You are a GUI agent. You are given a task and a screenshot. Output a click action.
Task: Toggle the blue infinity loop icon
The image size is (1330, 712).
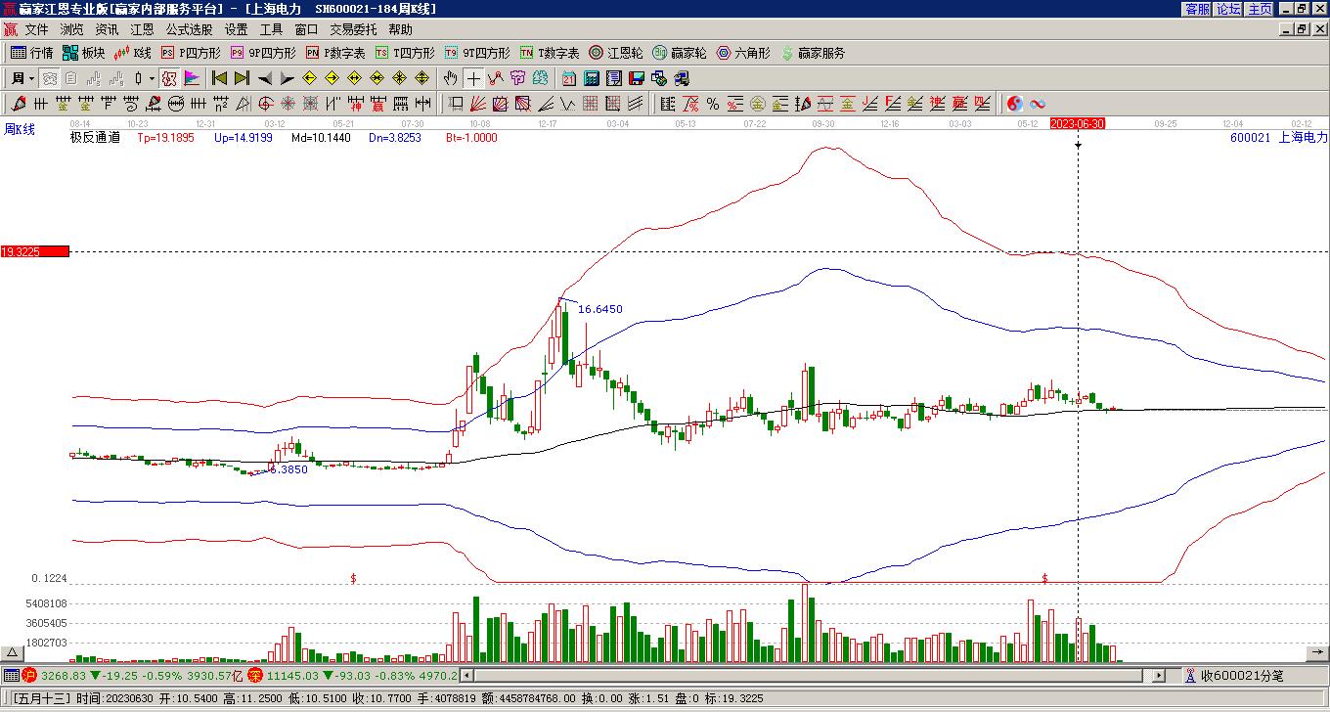[1038, 104]
